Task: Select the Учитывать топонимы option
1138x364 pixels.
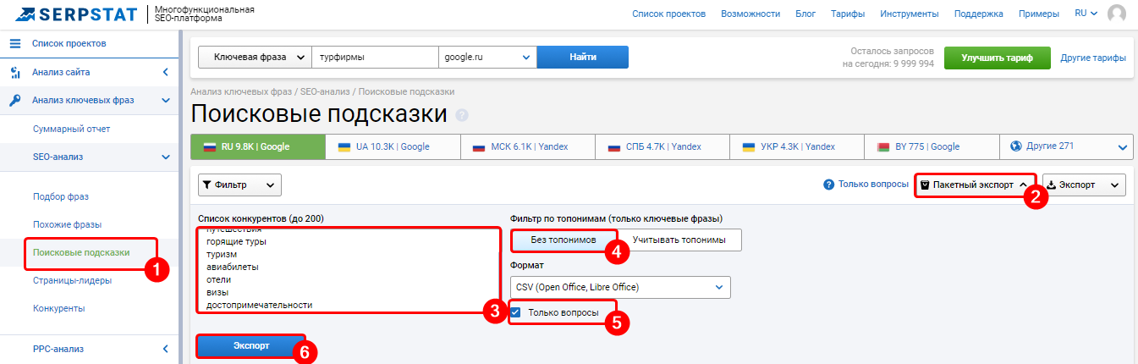Action: pyautogui.click(x=679, y=240)
